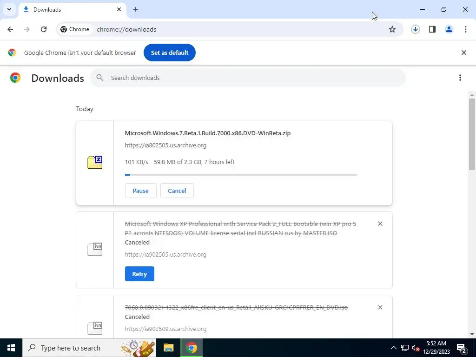The width and height of the screenshot is (476, 357).
Task: Show hidden system tray icons
Action: pos(393,348)
